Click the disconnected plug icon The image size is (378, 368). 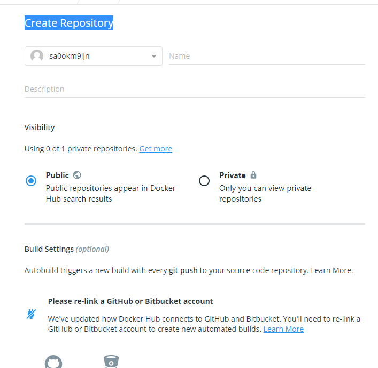coord(31,314)
